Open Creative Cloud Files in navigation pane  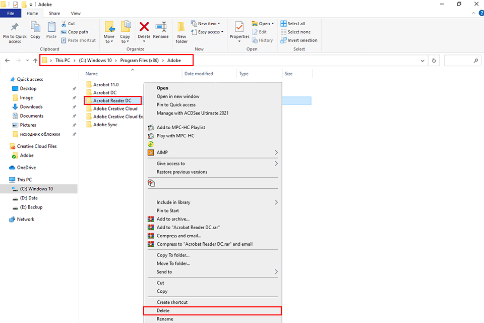point(37,146)
